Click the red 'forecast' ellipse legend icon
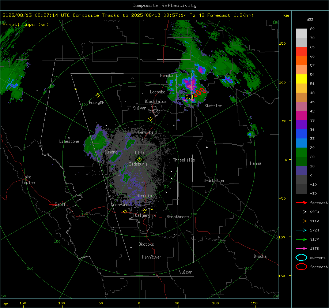The image size is (329, 308). [301, 267]
